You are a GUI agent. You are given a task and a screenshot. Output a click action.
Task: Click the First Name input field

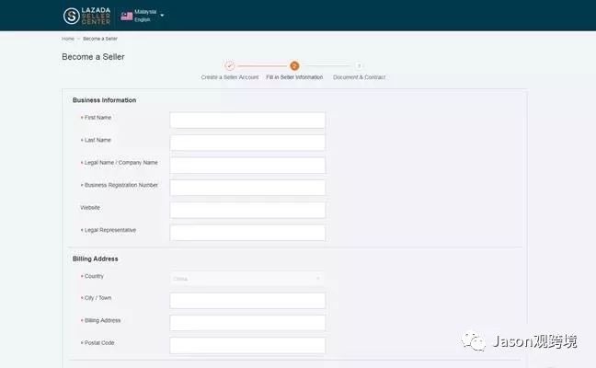[247, 121]
